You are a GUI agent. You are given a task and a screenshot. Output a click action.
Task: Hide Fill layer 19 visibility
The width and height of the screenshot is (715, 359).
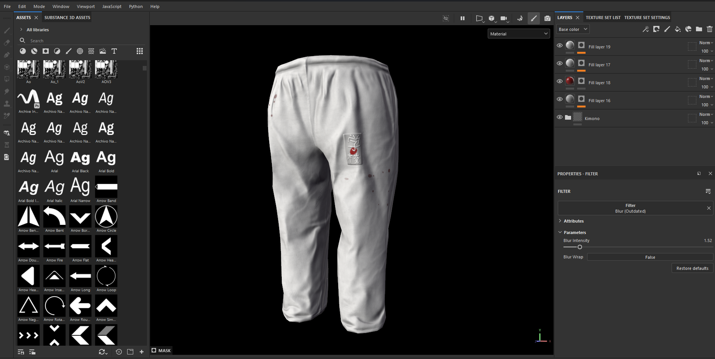click(x=560, y=45)
